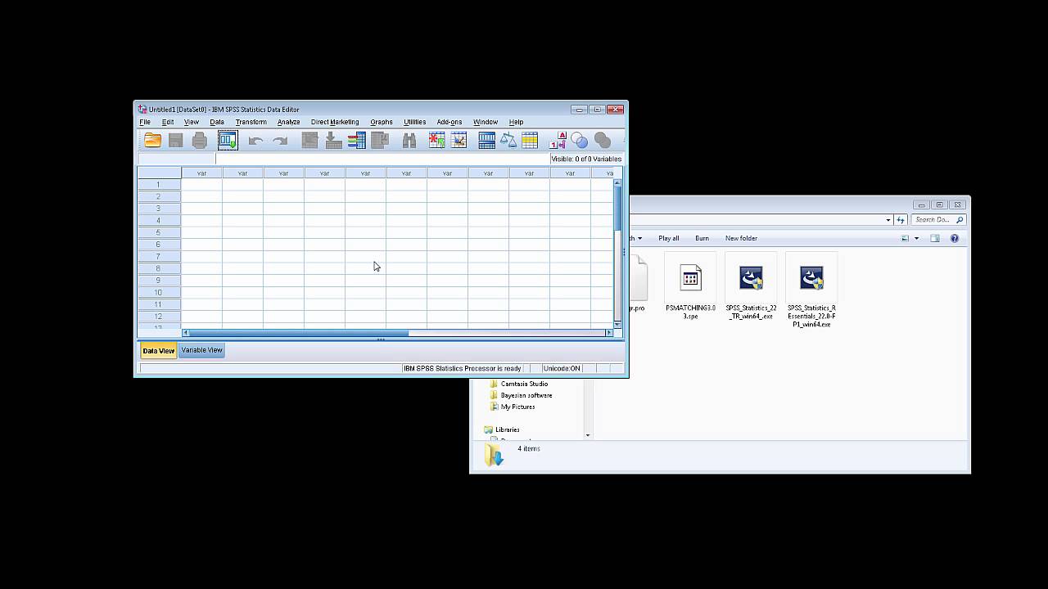Click the Change your view icon
The height and width of the screenshot is (589, 1048).
905,238
